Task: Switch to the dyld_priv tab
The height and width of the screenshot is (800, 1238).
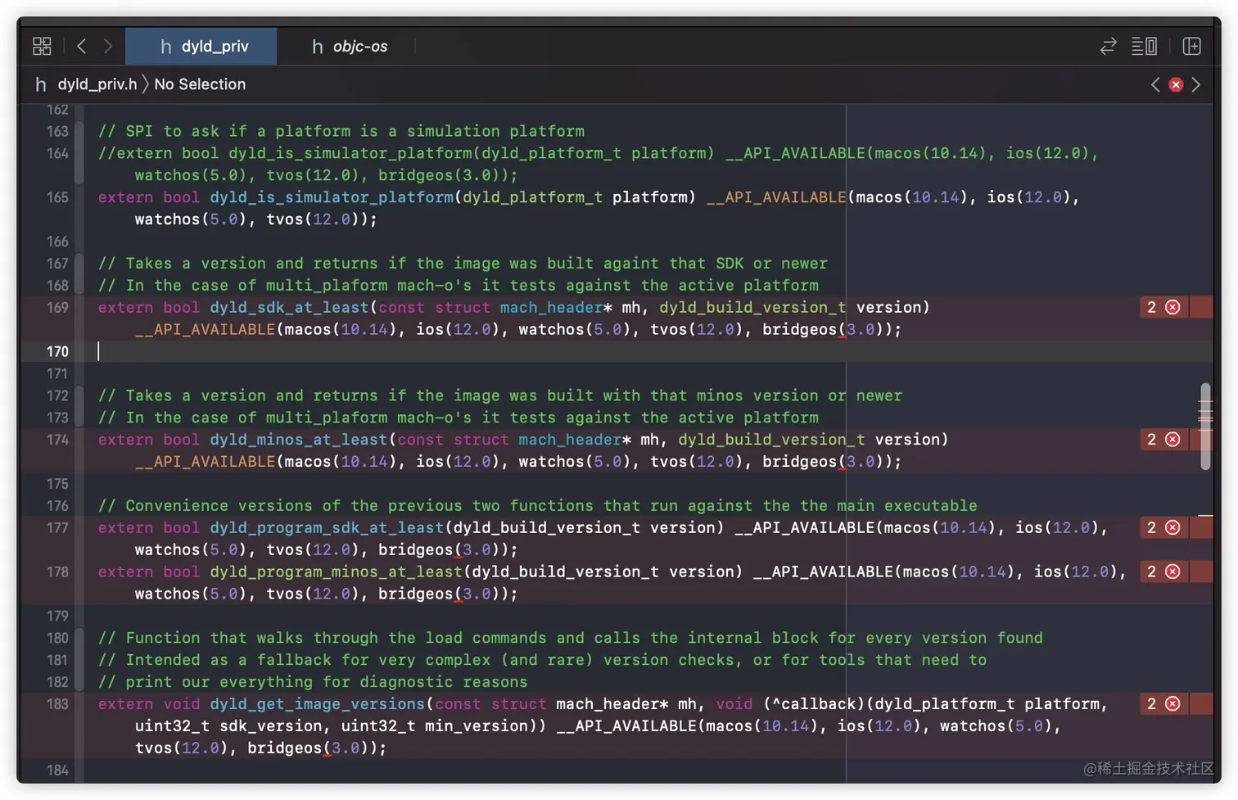Action: 201,46
